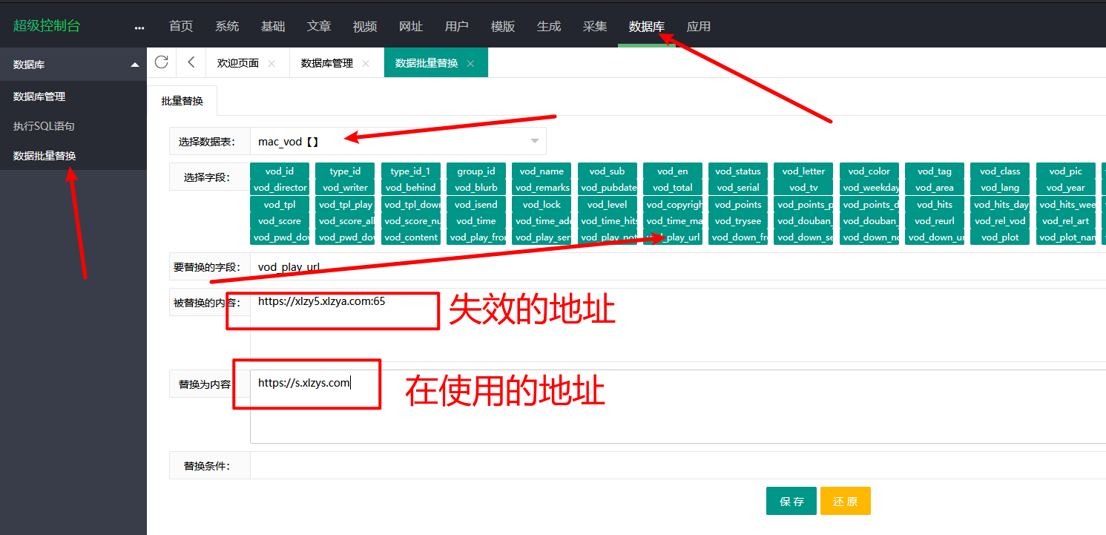Open the 选择数据表 dropdown

[398, 141]
